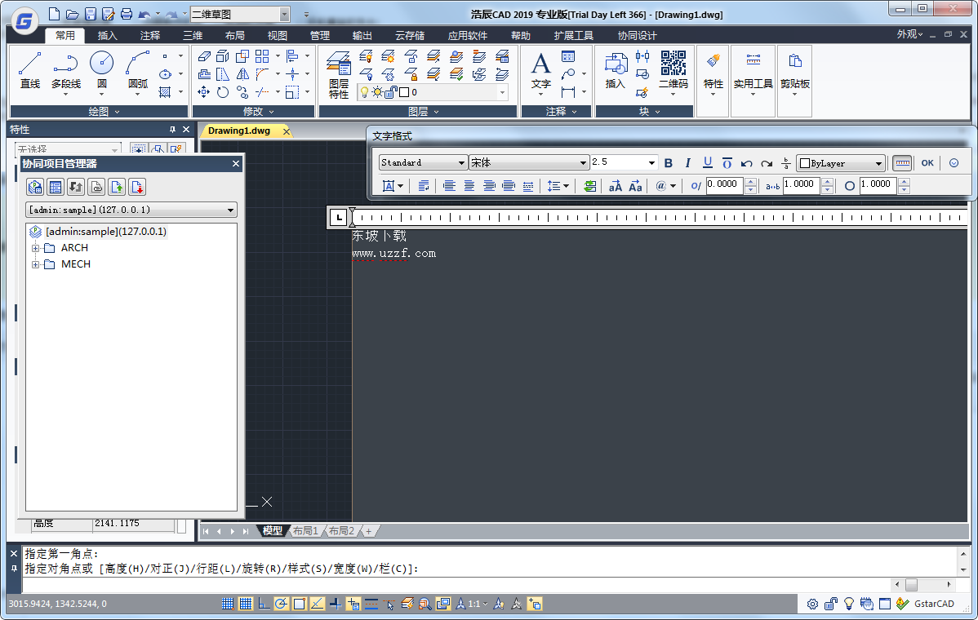Click the text height field showing 2.5
The image size is (978, 620).
click(x=619, y=162)
